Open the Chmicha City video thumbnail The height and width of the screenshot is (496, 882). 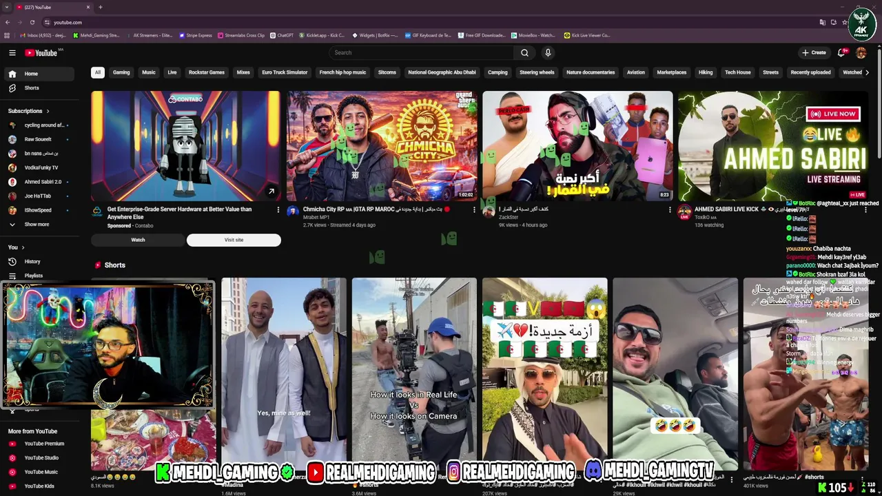tap(382, 146)
